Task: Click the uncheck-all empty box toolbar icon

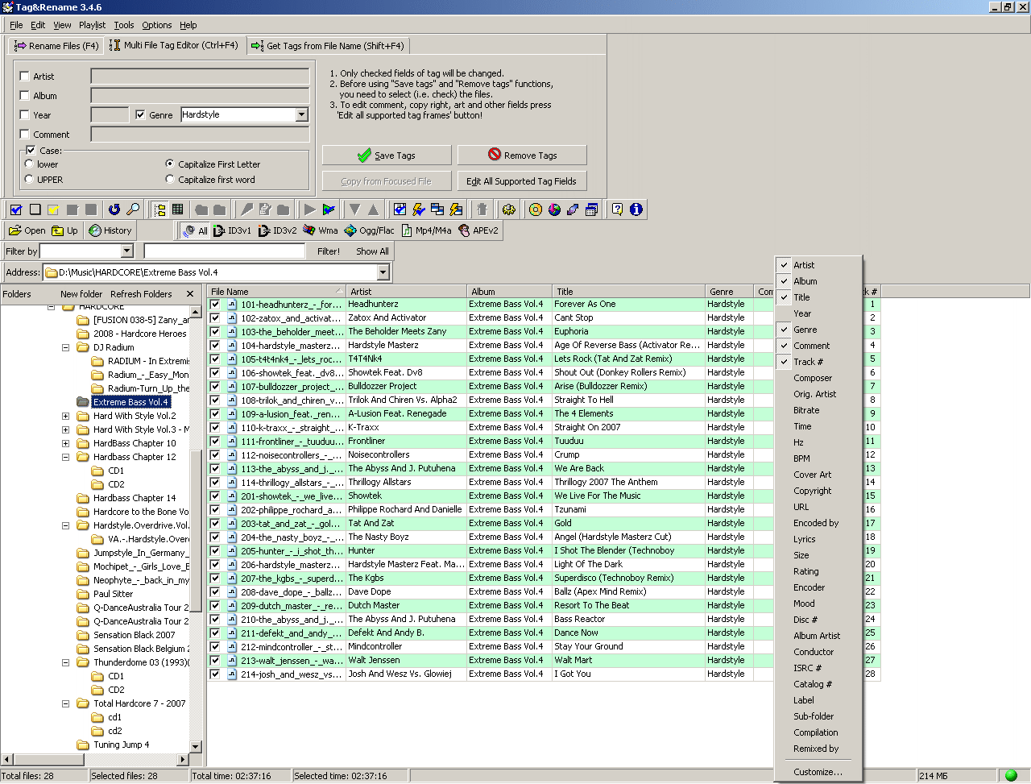Action: pos(35,209)
